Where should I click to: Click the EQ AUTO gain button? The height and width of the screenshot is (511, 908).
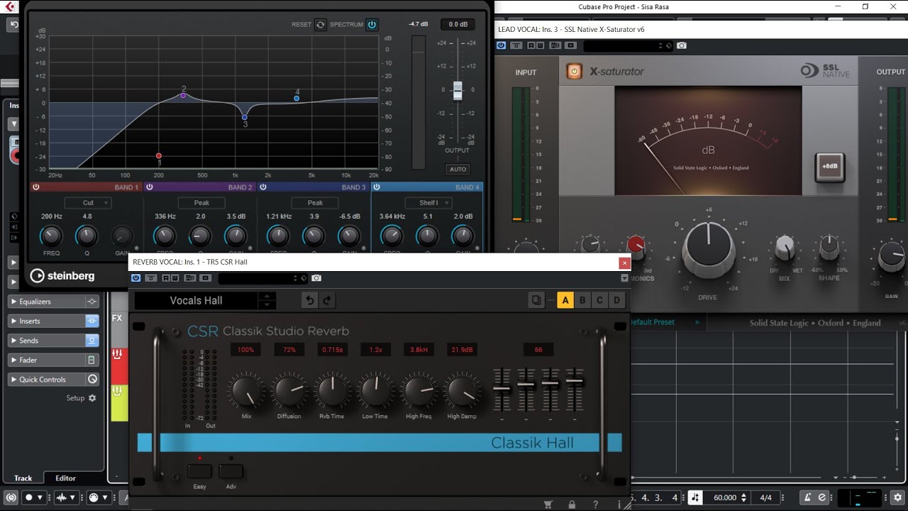point(458,169)
